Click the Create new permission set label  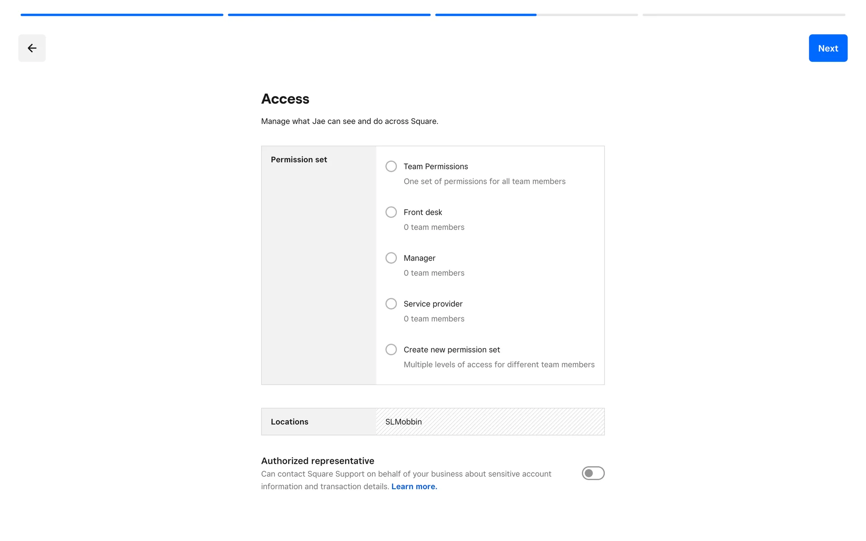coord(451,350)
